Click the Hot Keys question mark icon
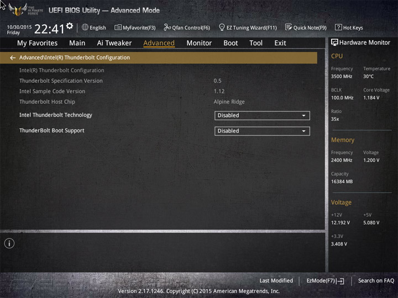This screenshot has width=398, height=298. tap(338, 27)
